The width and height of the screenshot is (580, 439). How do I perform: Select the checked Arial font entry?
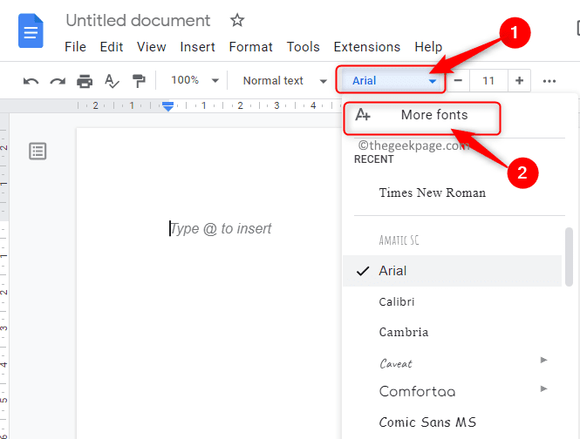tap(453, 271)
